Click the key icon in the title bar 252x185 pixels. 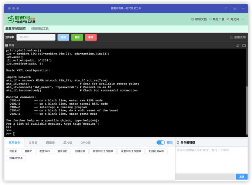coord(226,9)
